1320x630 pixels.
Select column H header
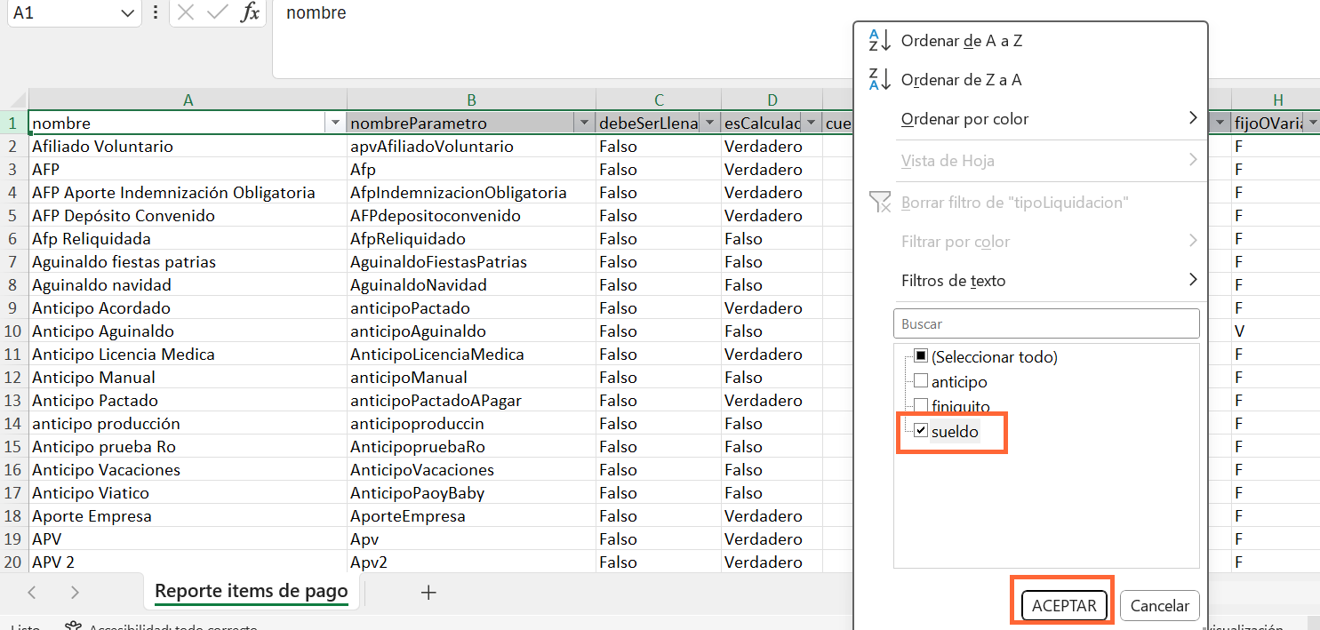click(1276, 100)
